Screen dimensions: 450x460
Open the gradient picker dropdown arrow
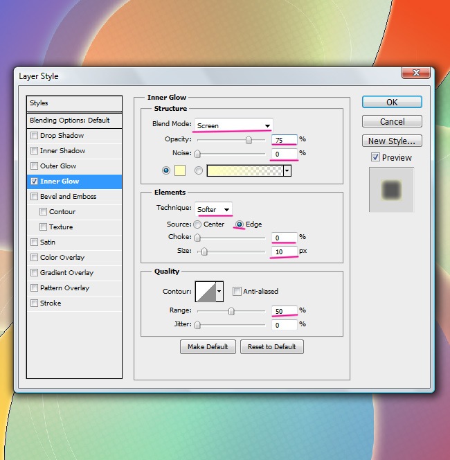[287, 170]
